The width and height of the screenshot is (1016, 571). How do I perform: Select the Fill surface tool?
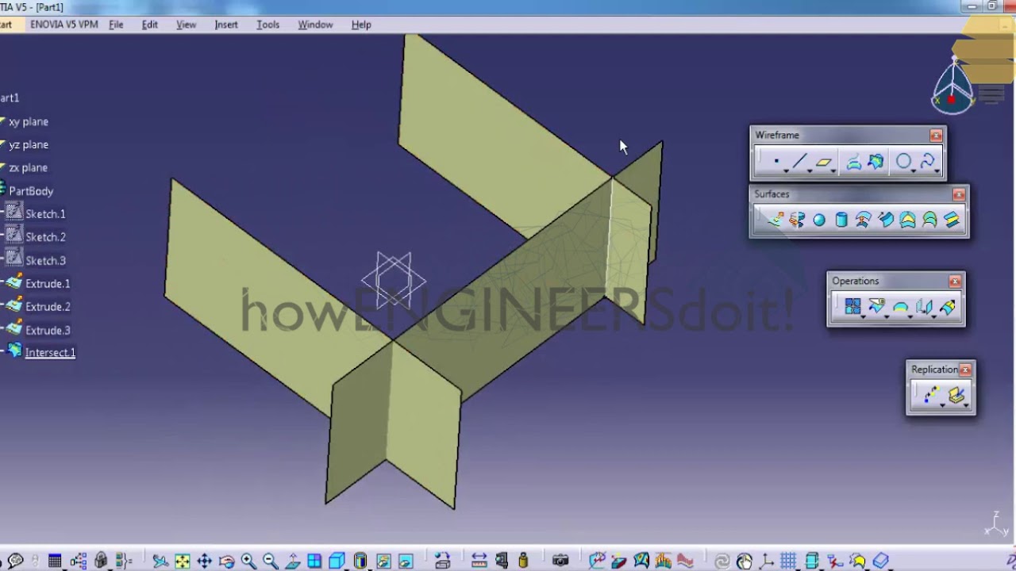[x=907, y=220]
